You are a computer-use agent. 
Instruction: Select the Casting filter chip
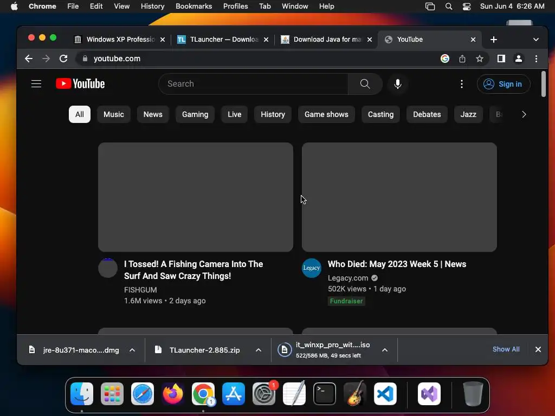click(x=380, y=114)
